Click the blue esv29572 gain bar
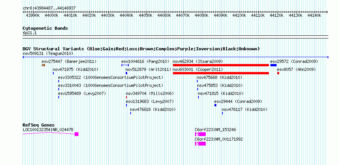This screenshot has width=339, height=165. [273, 65]
